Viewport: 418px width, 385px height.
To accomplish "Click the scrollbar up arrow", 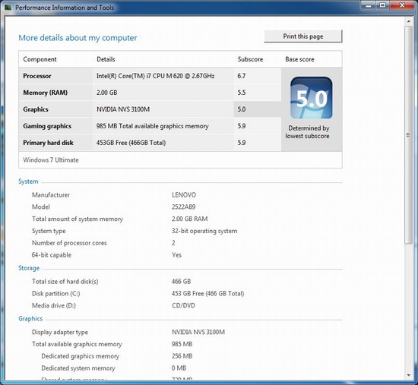I will (408, 21).
